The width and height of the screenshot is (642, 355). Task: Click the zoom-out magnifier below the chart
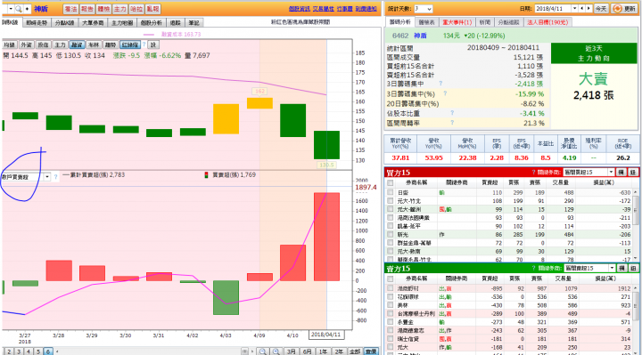[x=263, y=351]
